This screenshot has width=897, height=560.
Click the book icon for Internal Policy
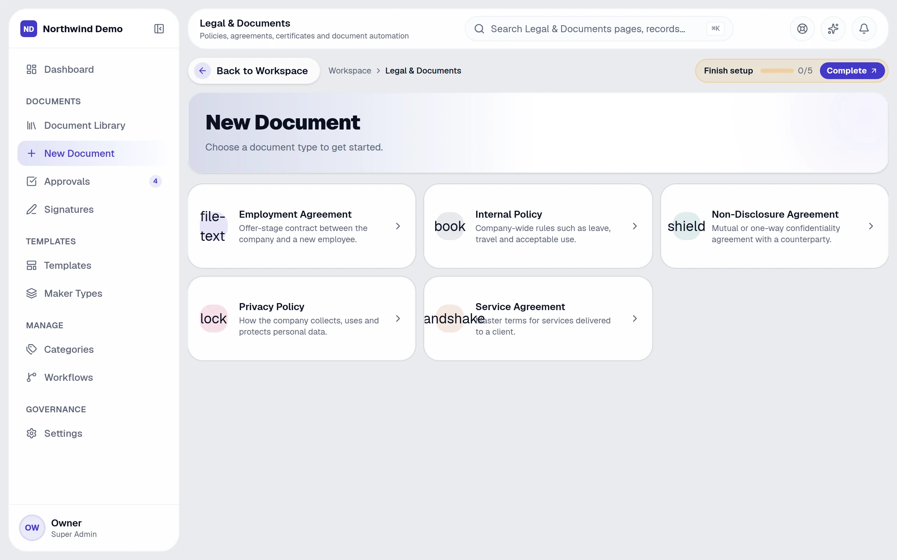click(450, 226)
